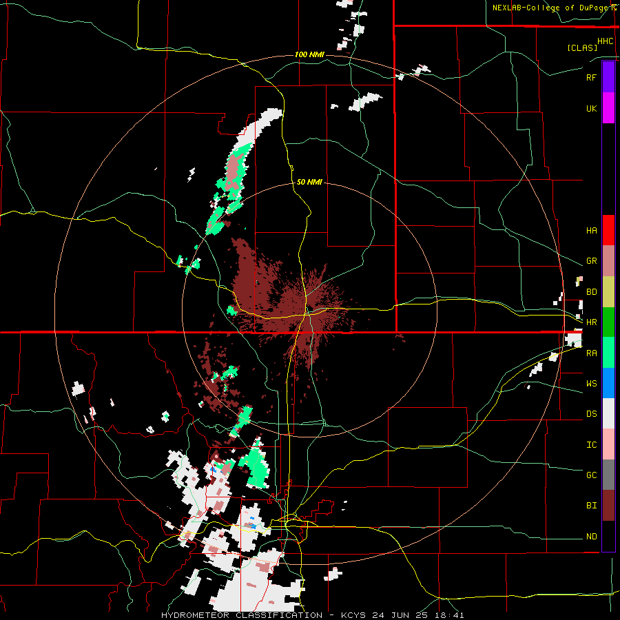Click the ND black legend swatch
The width and height of the screenshot is (620, 620).
[x=608, y=536]
